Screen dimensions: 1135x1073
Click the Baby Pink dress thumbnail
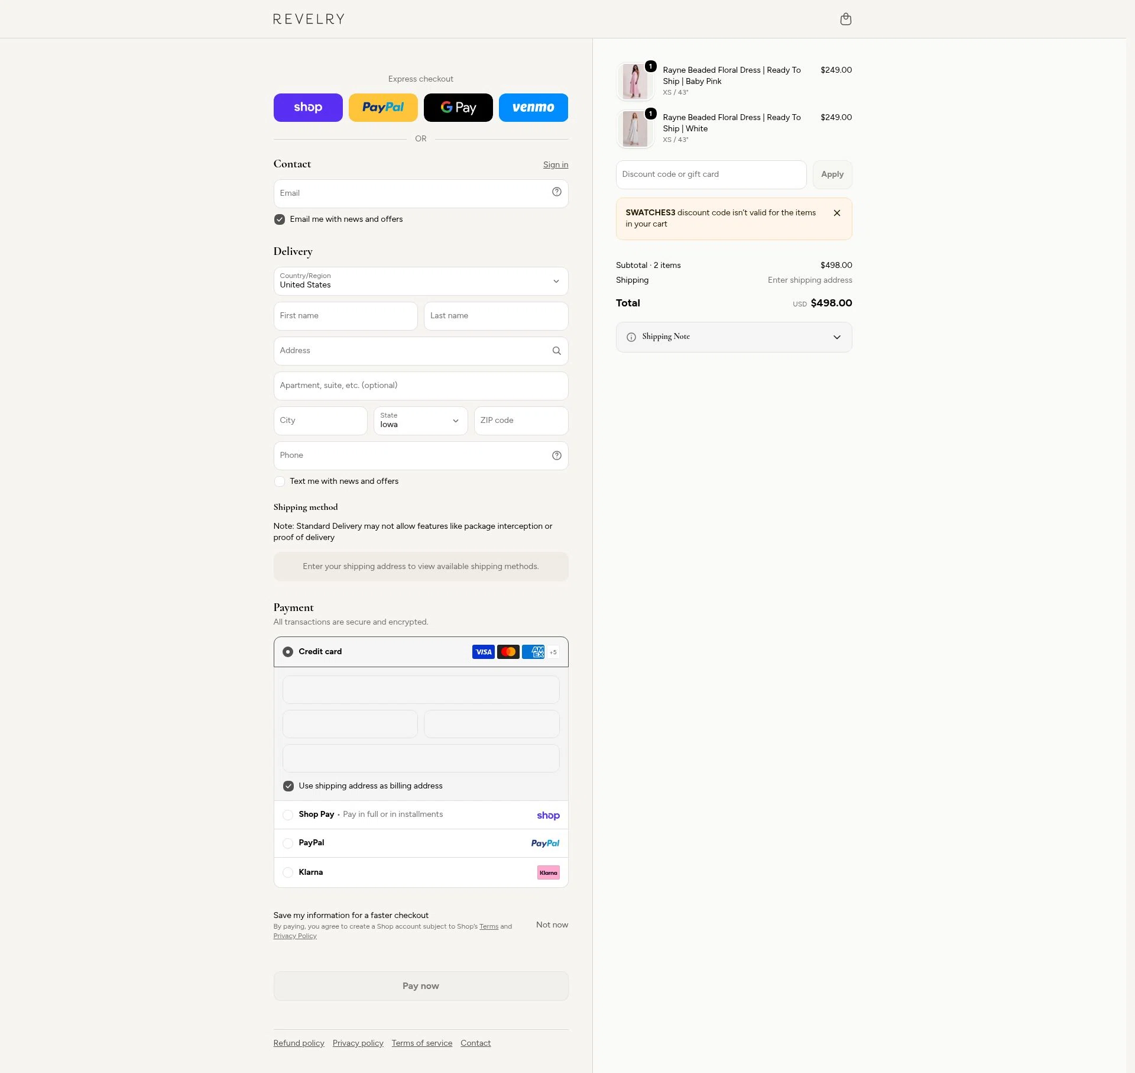[x=635, y=81]
